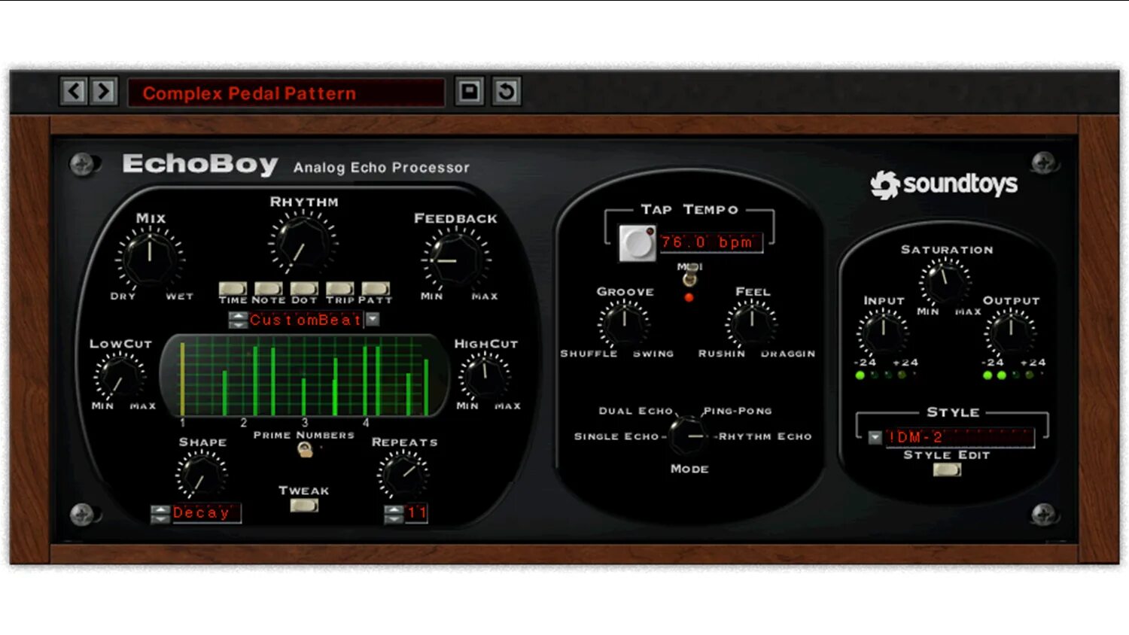Toggle the Trip rhythm button
The height and width of the screenshot is (635, 1129).
339,289
